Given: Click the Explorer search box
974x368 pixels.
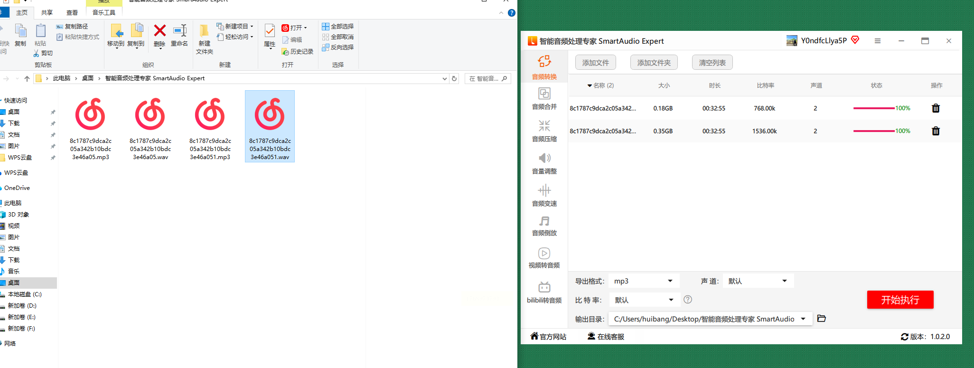Looking at the screenshot, I should coord(488,79).
